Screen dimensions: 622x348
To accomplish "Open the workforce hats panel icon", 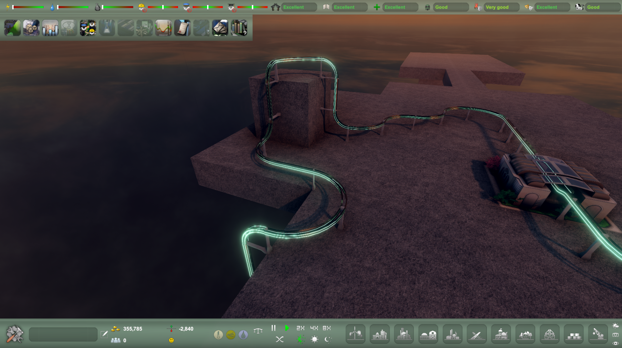I will [x=88, y=28].
